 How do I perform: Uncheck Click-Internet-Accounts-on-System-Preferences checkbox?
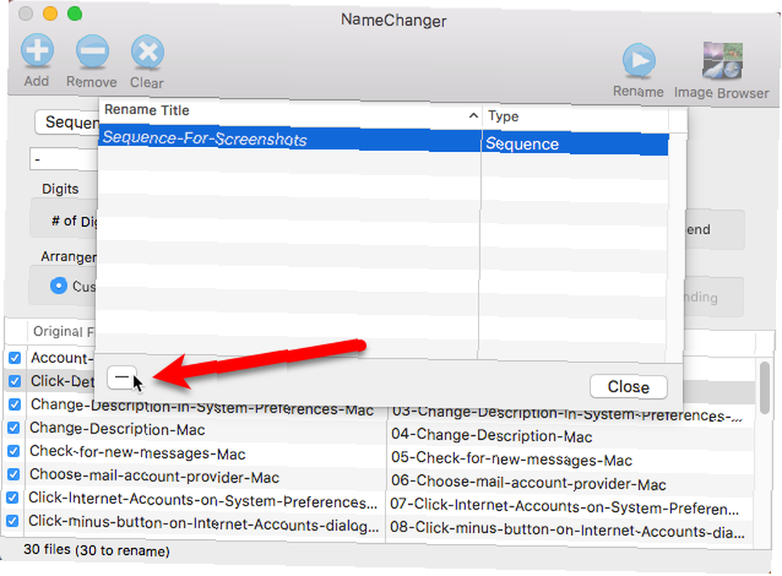point(13,498)
